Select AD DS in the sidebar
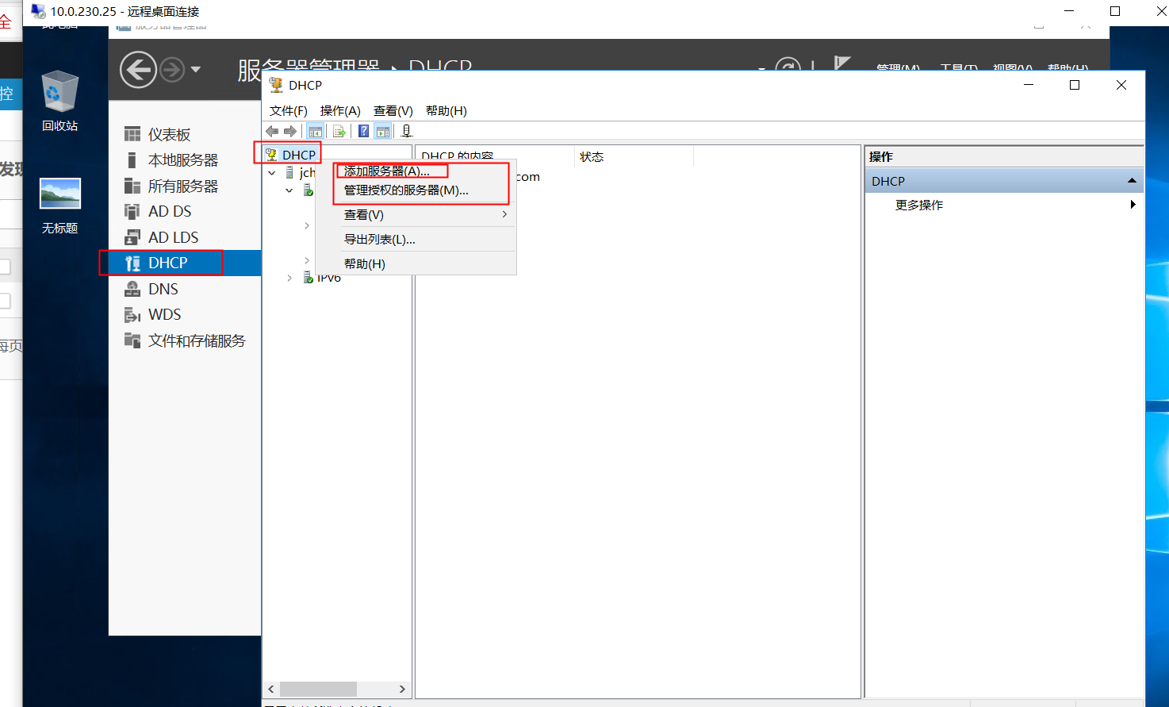Image resolution: width=1169 pixels, height=707 pixels. pos(185,212)
